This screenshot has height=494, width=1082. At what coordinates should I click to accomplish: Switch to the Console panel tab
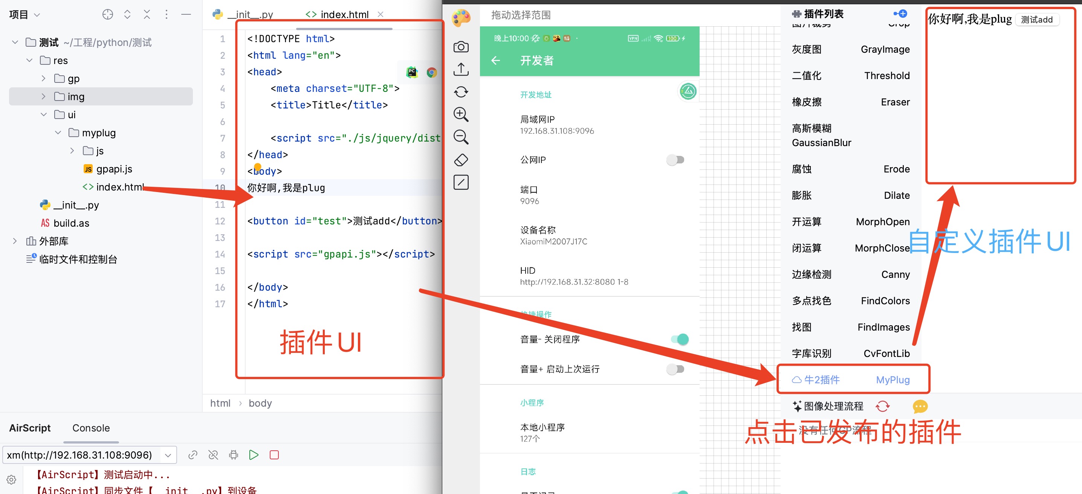click(91, 428)
